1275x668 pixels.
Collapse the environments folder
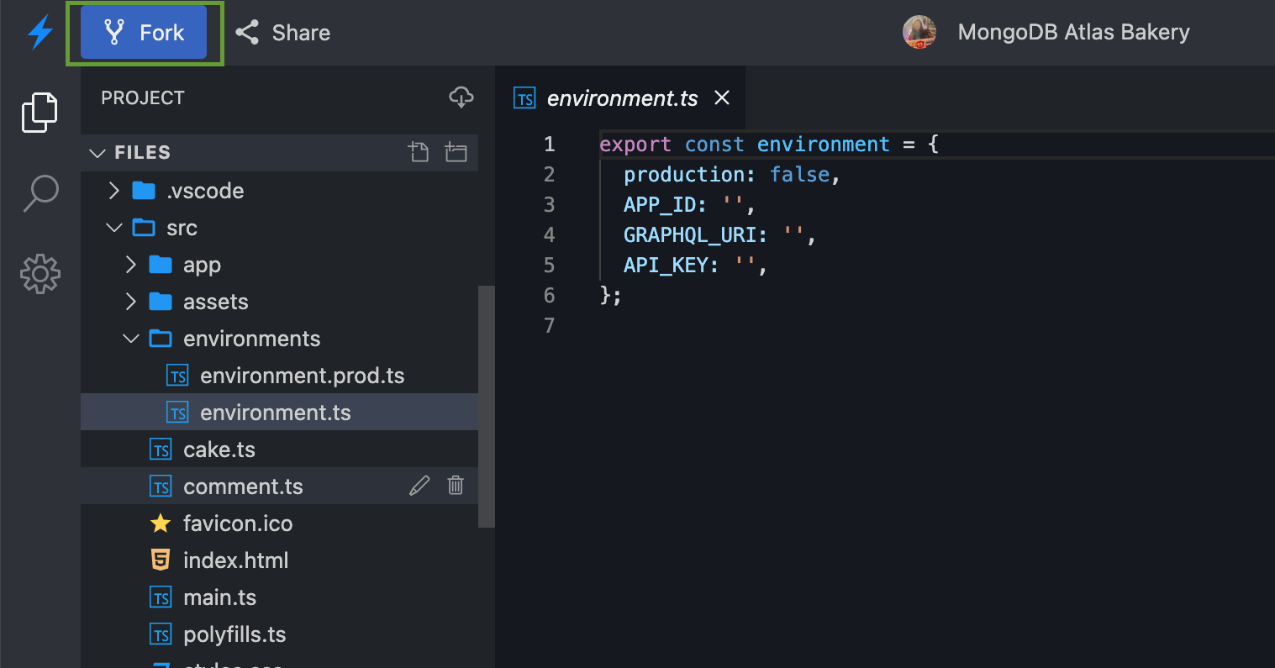point(131,338)
